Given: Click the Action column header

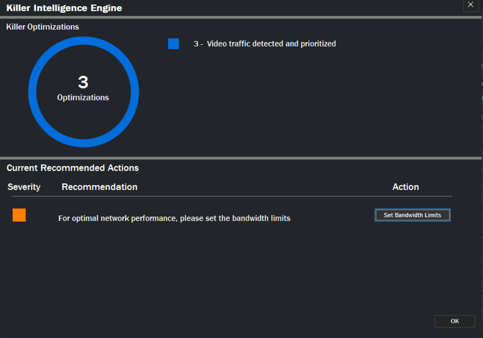Looking at the screenshot, I should click(x=406, y=187).
